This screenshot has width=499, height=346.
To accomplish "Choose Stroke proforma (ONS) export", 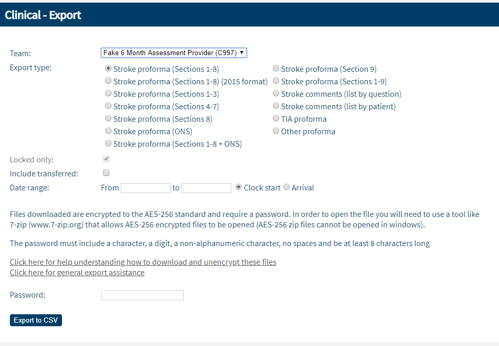I will point(108,131).
